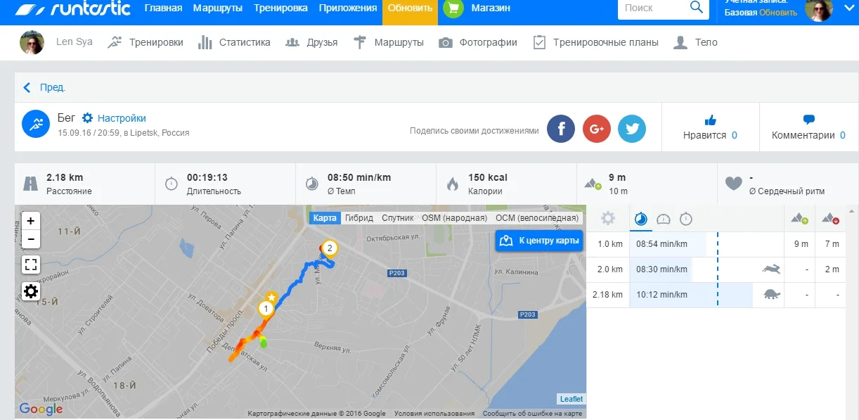Toggle fullscreen map view

(31, 265)
